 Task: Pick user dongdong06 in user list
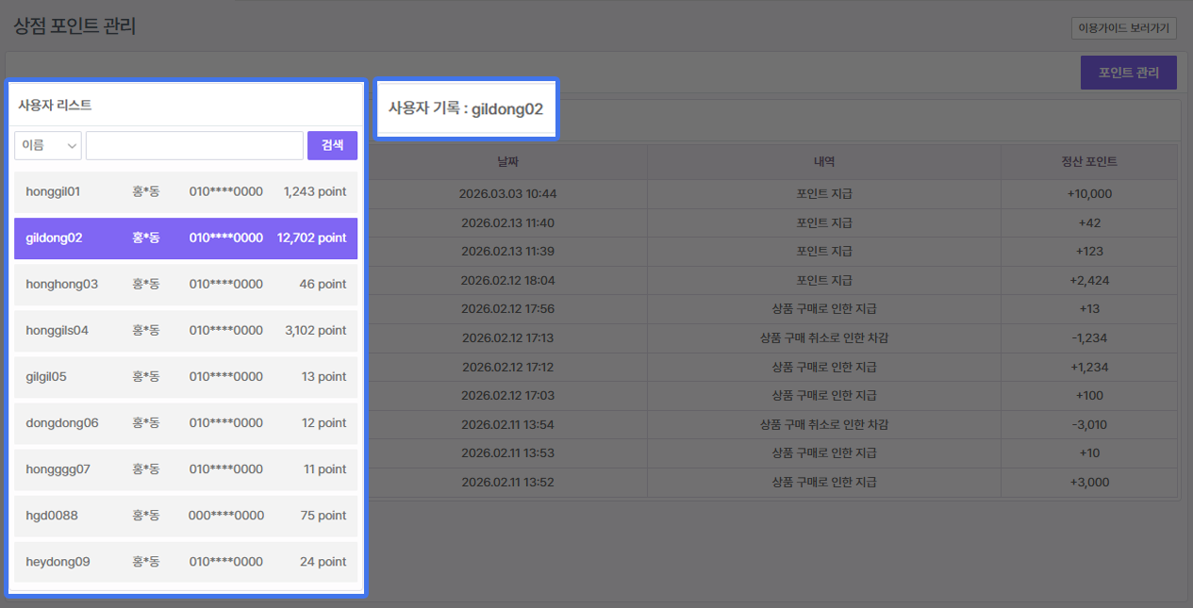186,422
